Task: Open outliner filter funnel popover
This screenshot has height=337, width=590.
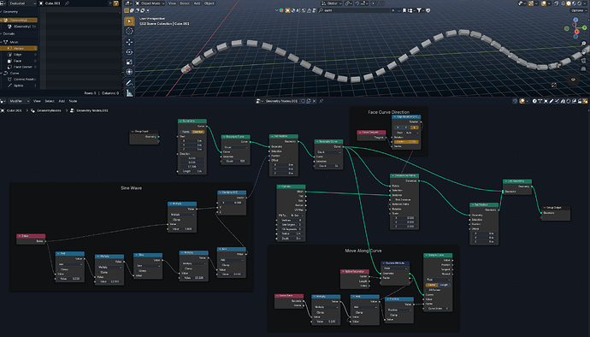Action: (x=419, y=10)
